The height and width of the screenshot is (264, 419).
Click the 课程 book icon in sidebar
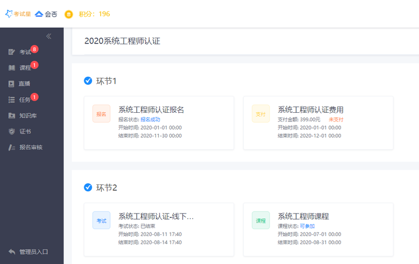(12, 68)
